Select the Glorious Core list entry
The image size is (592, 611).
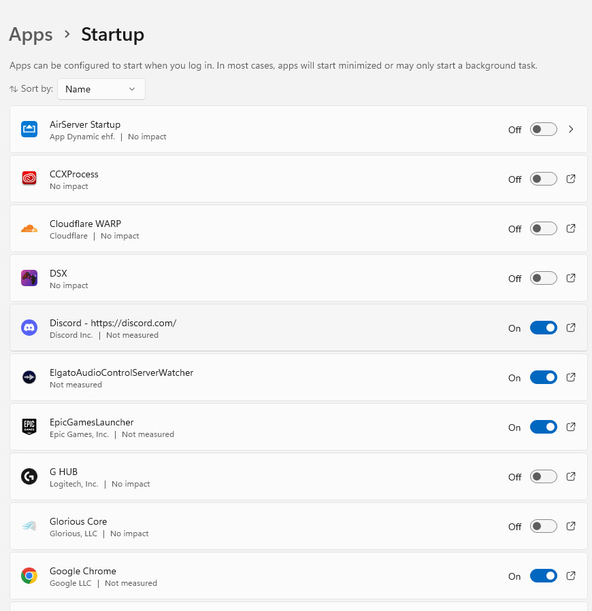pos(299,526)
